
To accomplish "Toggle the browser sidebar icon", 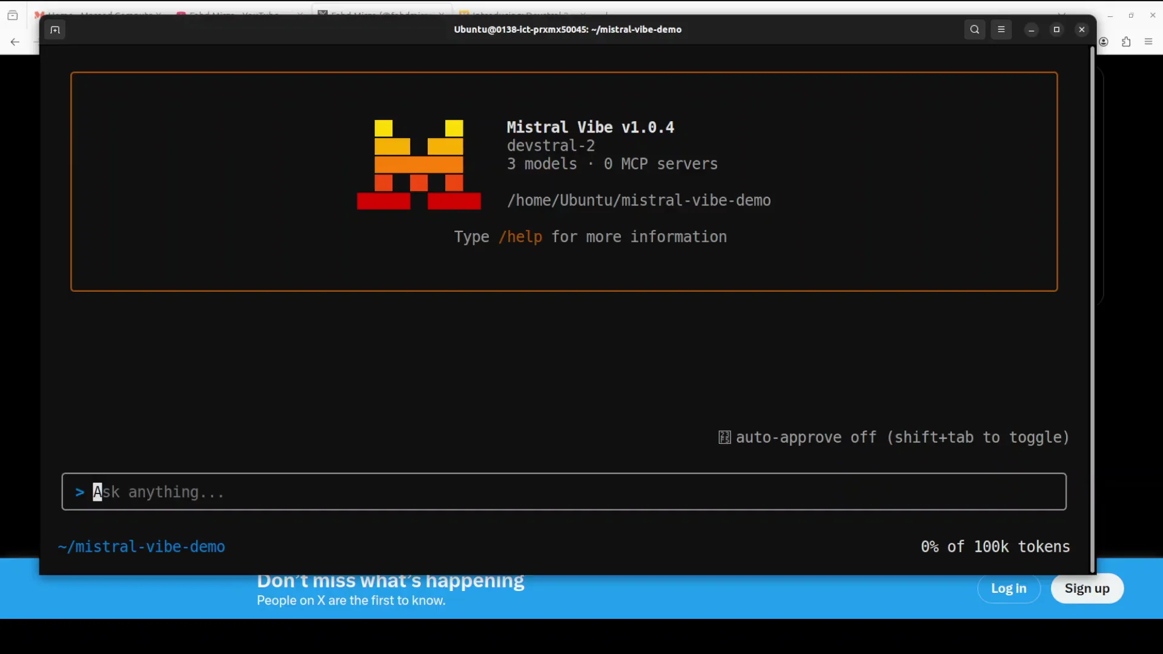I will 12,15.
